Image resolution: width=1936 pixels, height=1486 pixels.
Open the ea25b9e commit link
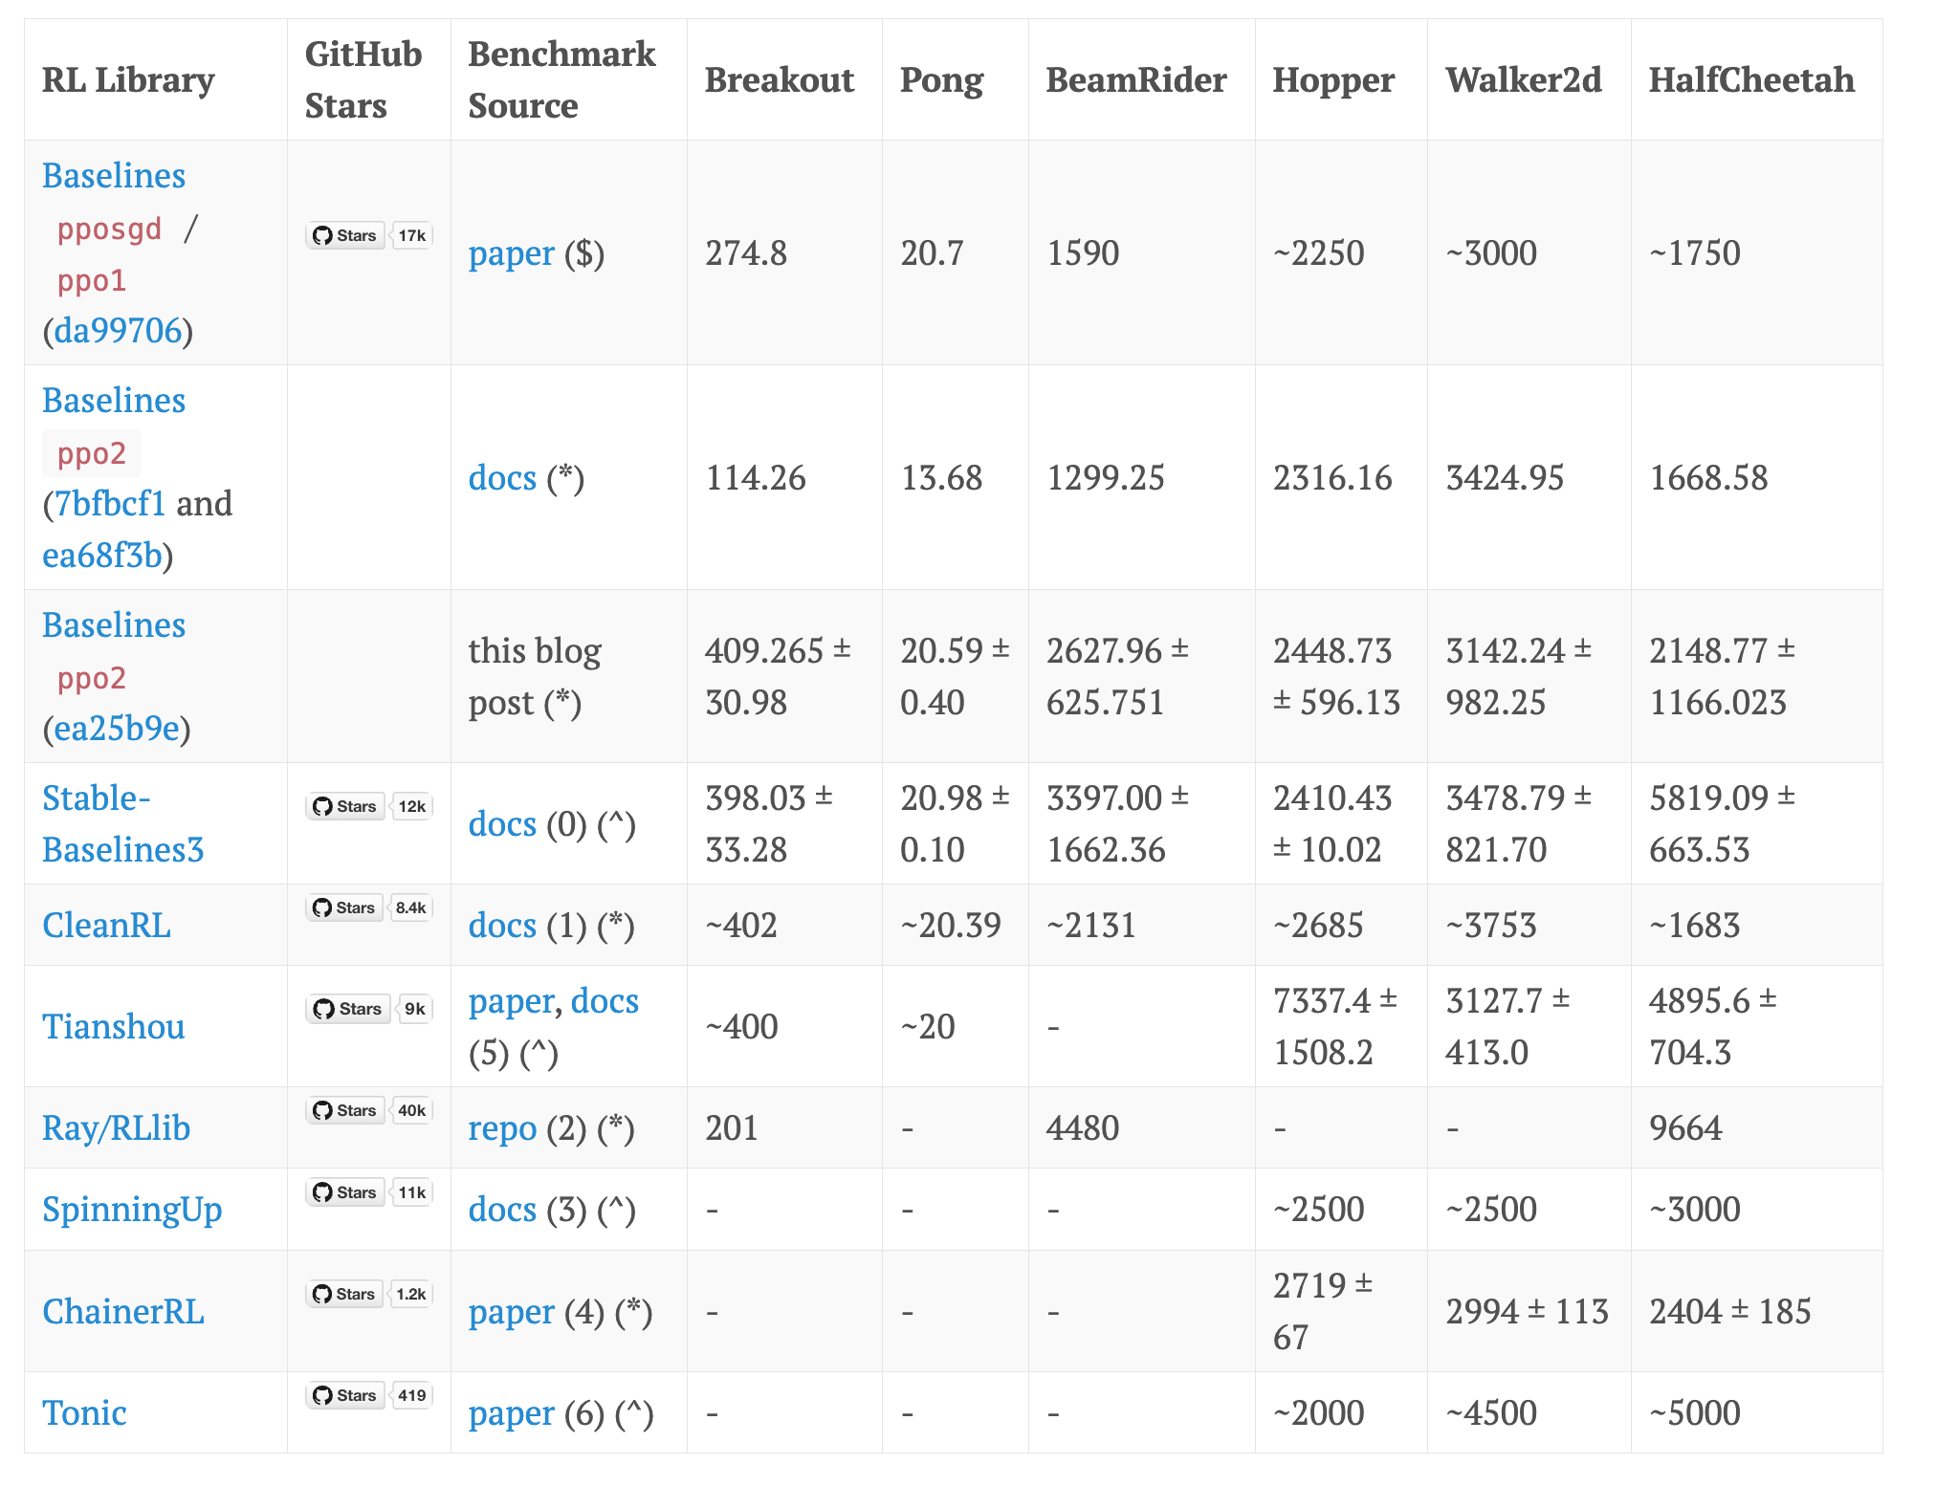[117, 729]
